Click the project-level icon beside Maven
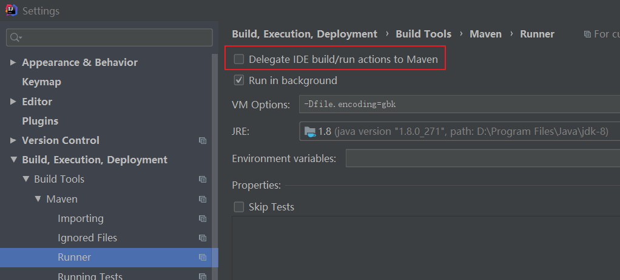 coord(203,199)
